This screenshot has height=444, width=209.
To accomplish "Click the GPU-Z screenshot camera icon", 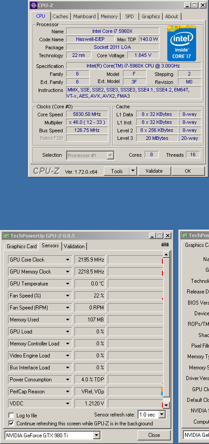I will click(x=165, y=244).
